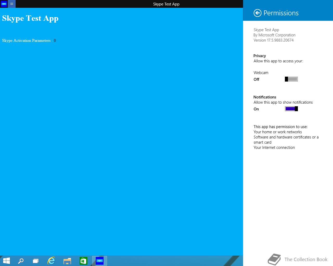Screen dimensions: 333x266
Task: Click the back arrow beside Permissions
Action: coord(257,13)
